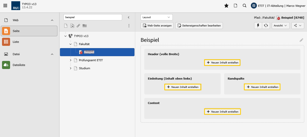The width and height of the screenshot is (307, 137).
Task: Open the Layout dropdown
Action: (x=156, y=17)
